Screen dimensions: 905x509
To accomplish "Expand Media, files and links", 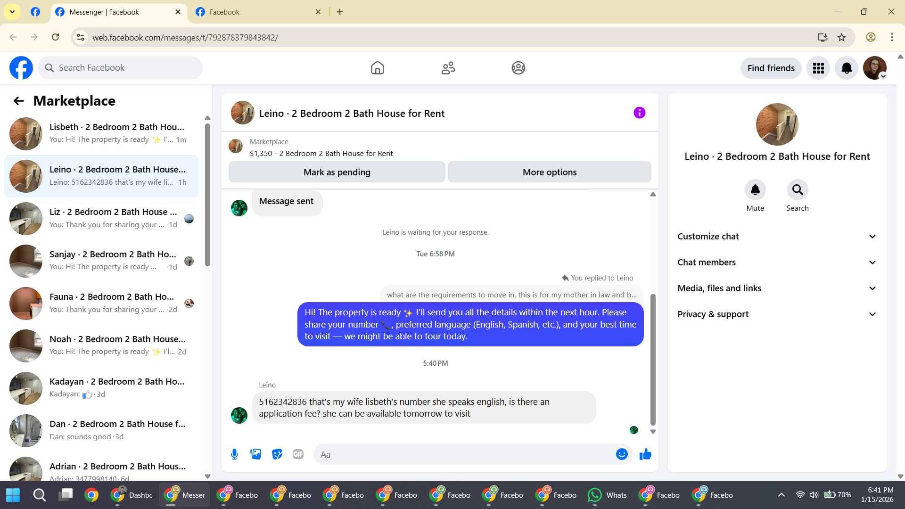I will 777,288.
